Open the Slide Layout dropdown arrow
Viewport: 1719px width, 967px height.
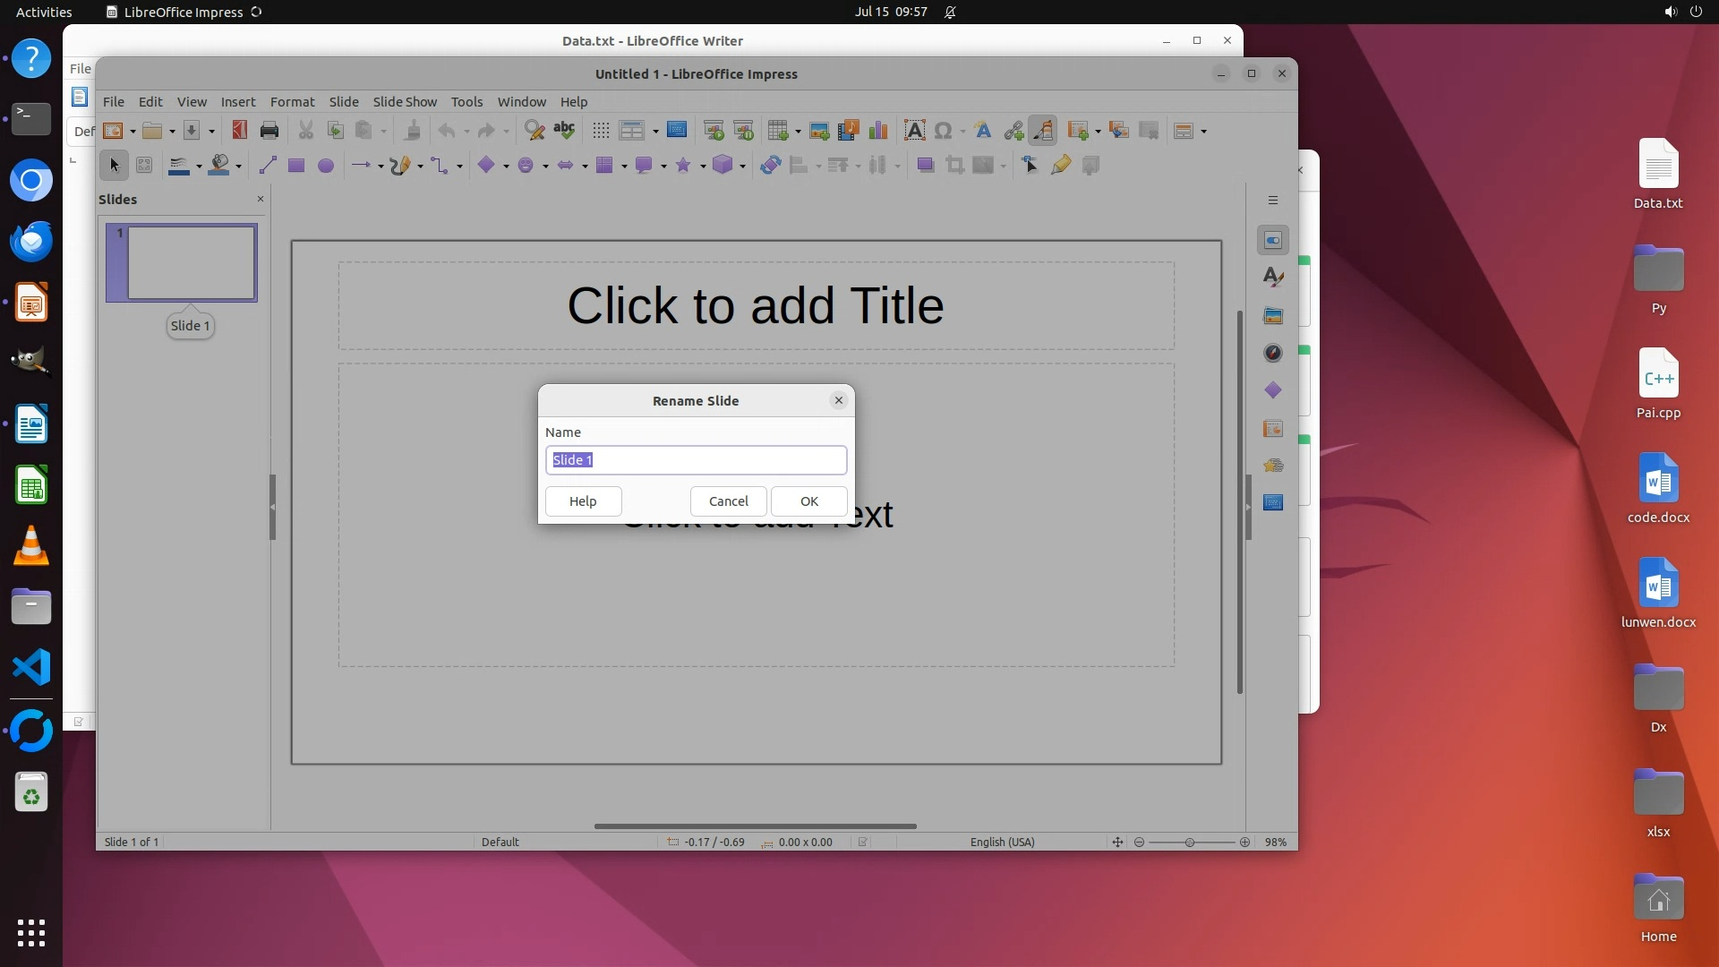[1204, 132]
